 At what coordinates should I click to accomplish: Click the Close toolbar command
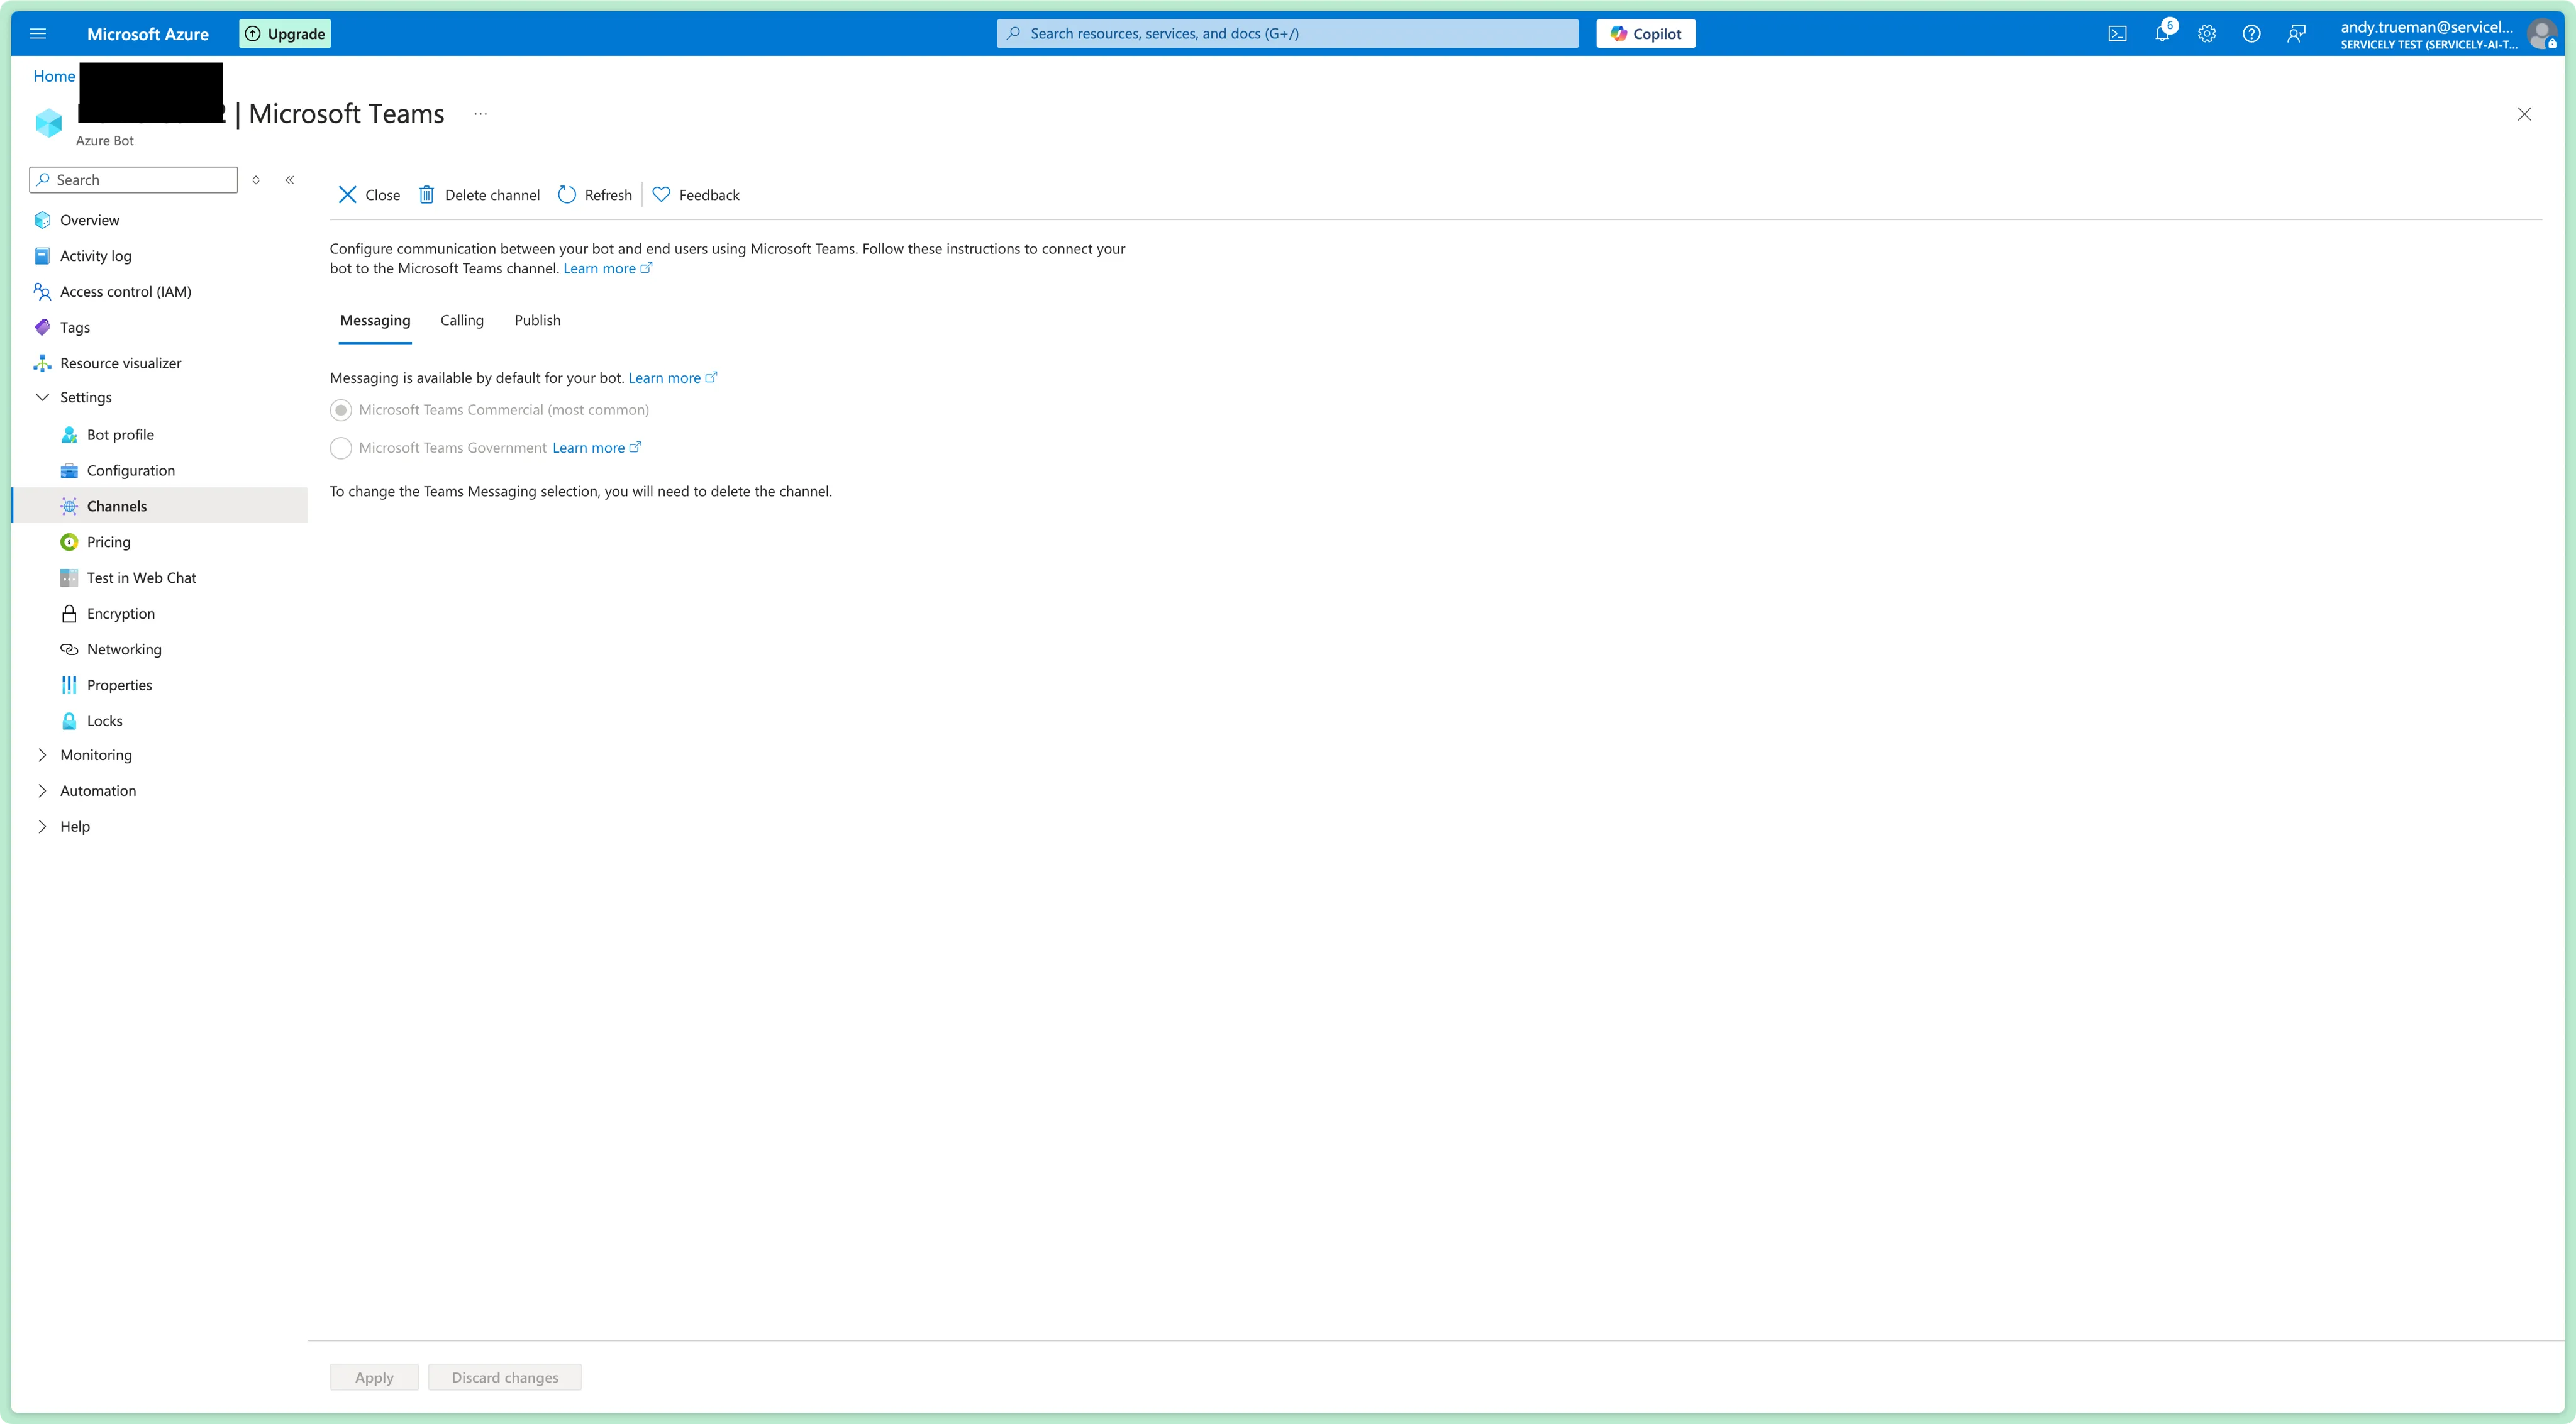[369, 195]
